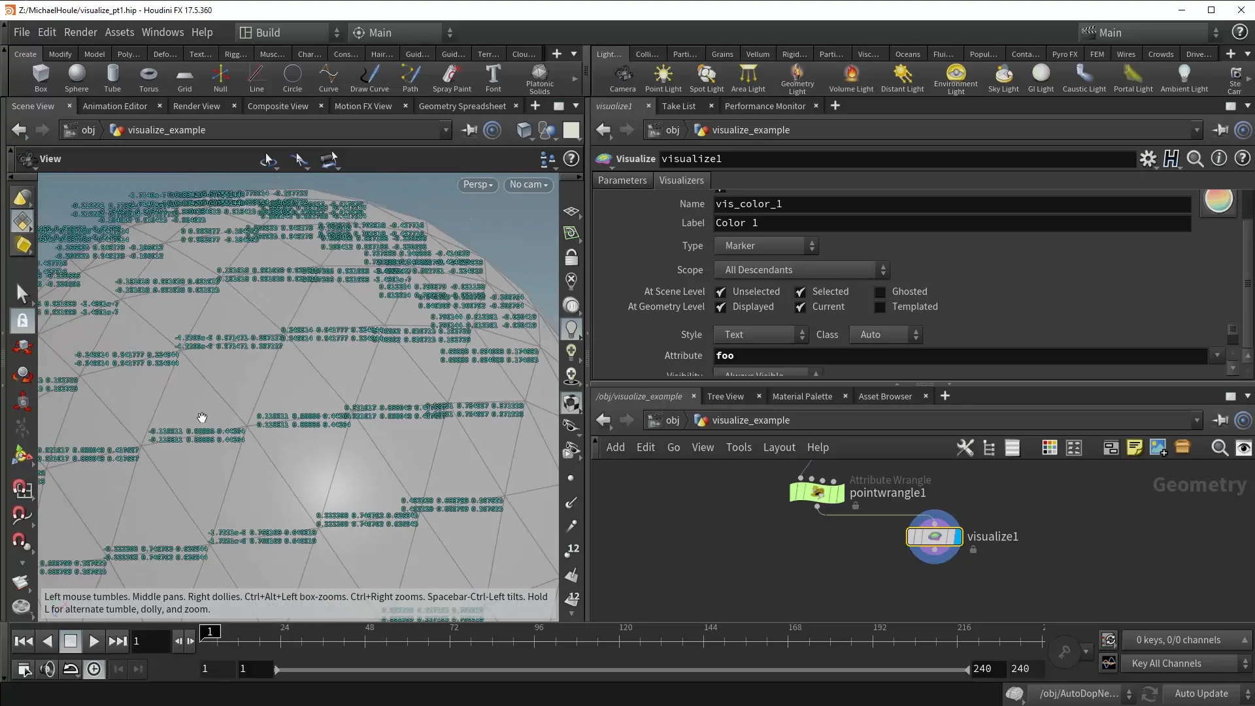Create a Spot Light from shelf
This screenshot has width=1255, height=706.
click(706, 78)
